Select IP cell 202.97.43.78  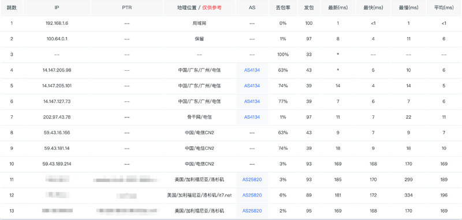tap(57, 117)
